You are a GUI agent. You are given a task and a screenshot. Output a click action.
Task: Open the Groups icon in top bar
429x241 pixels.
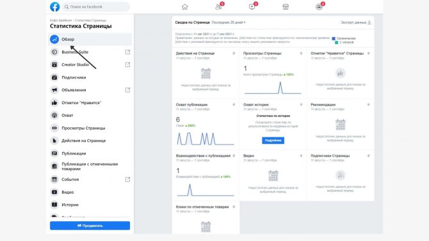pyautogui.click(x=319, y=7)
